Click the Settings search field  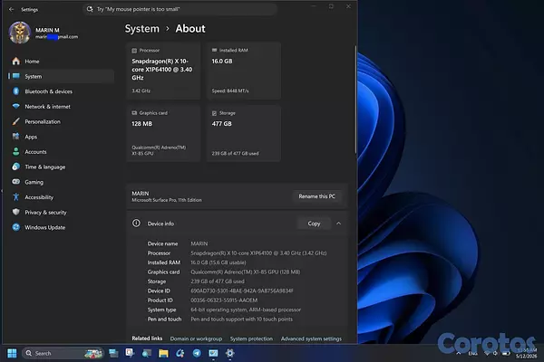point(180,9)
